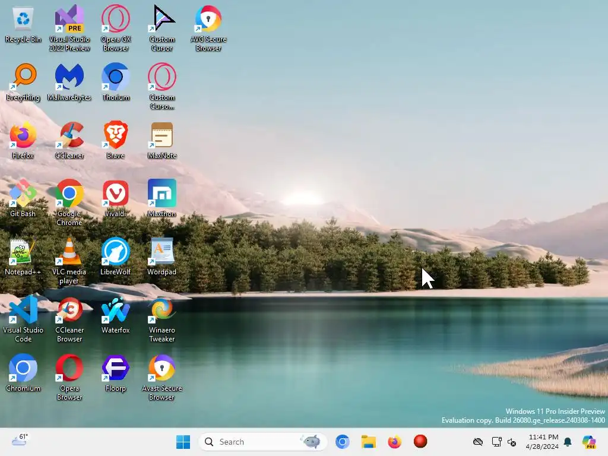The width and height of the screenshot is (608, 456).
Task: Open Firefox from the taskbar
Action: (x=394, y=442)
